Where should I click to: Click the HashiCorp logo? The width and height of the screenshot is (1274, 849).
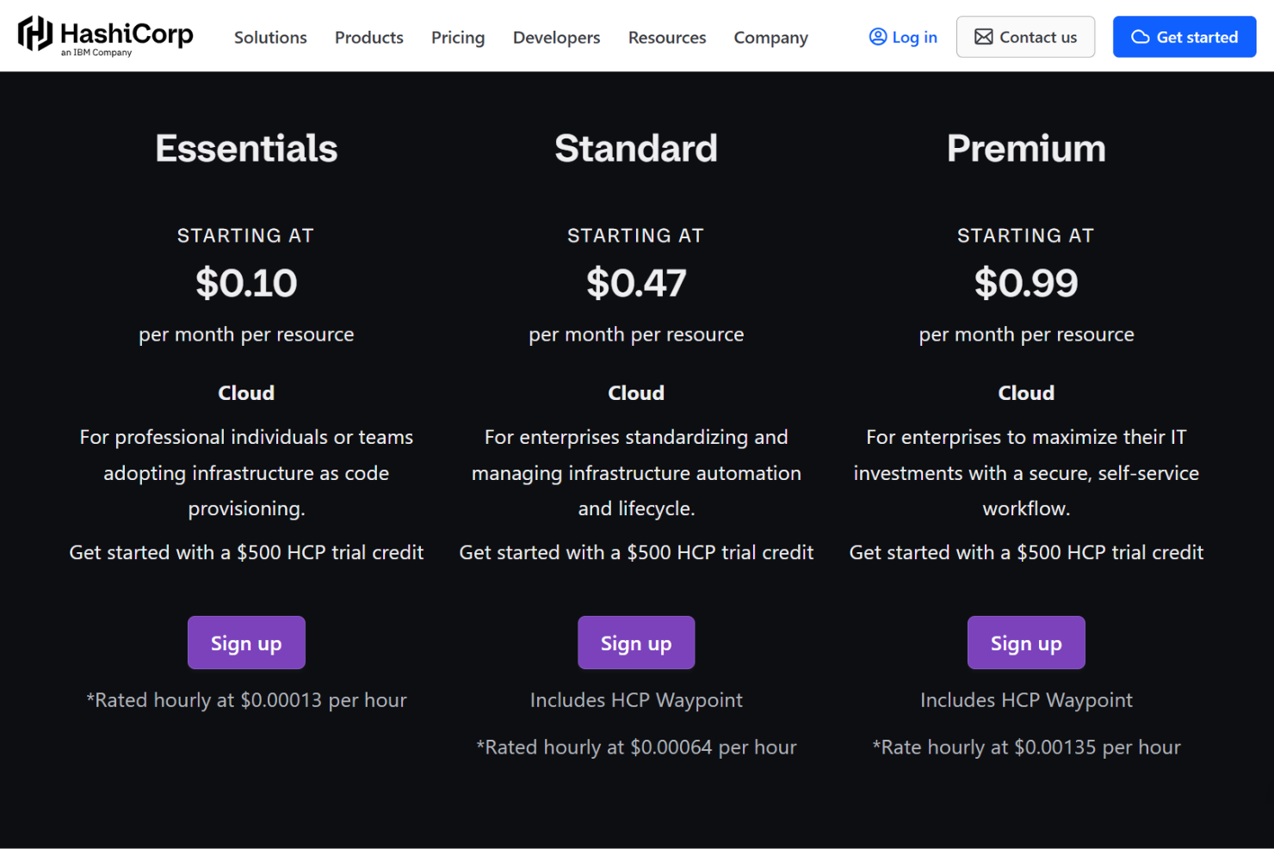click(105, 35)
